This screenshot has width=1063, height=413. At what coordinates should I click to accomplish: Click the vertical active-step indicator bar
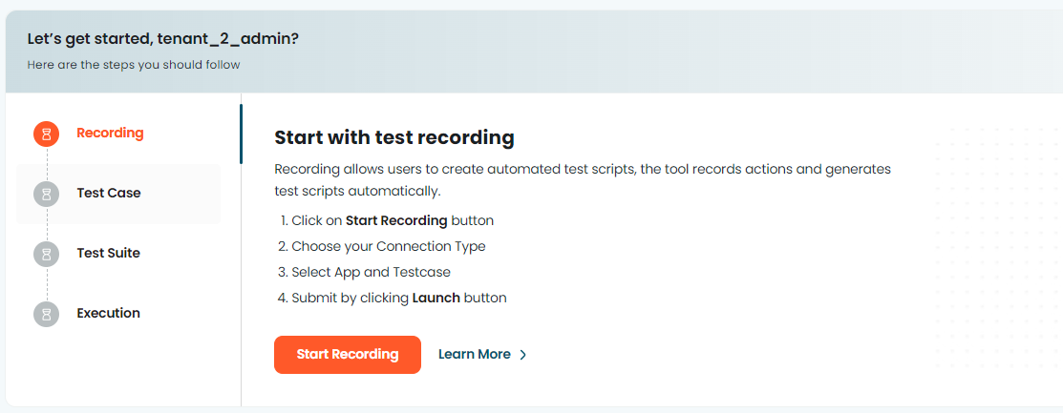pyautogui.click(x=241, y=134)
